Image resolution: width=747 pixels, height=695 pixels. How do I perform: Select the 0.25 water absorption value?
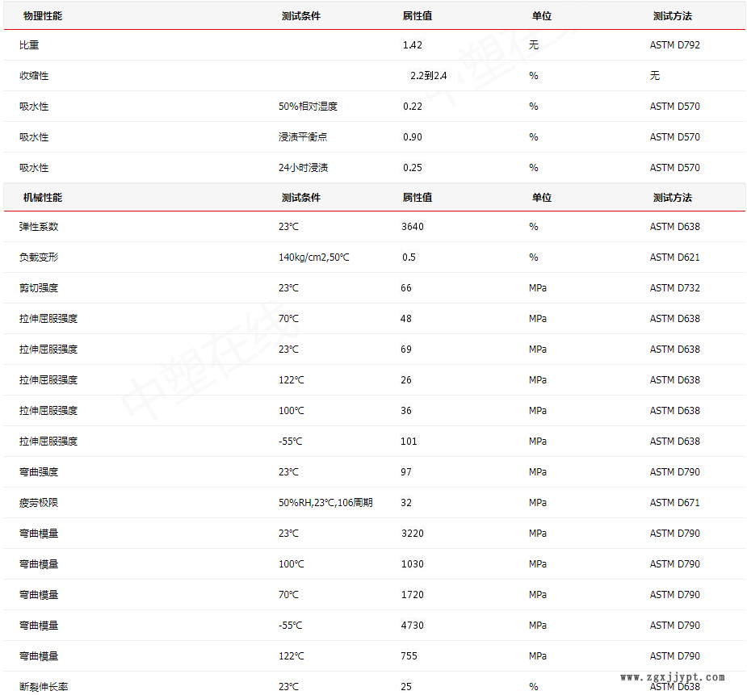pyautogui.click(x=413, y=168)
